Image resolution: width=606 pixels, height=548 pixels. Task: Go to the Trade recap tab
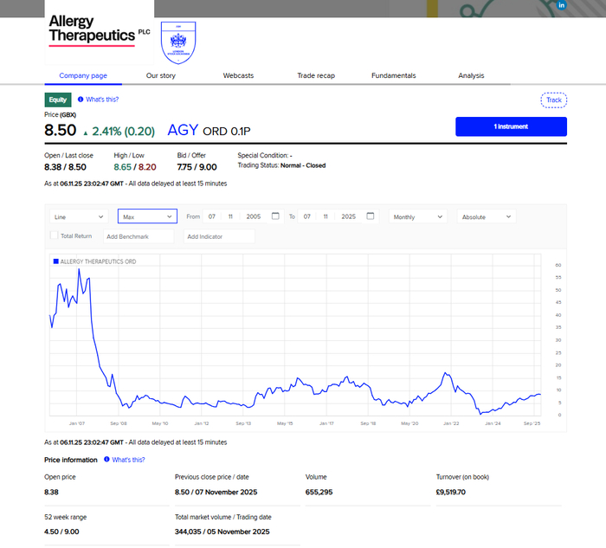point(316,75)
